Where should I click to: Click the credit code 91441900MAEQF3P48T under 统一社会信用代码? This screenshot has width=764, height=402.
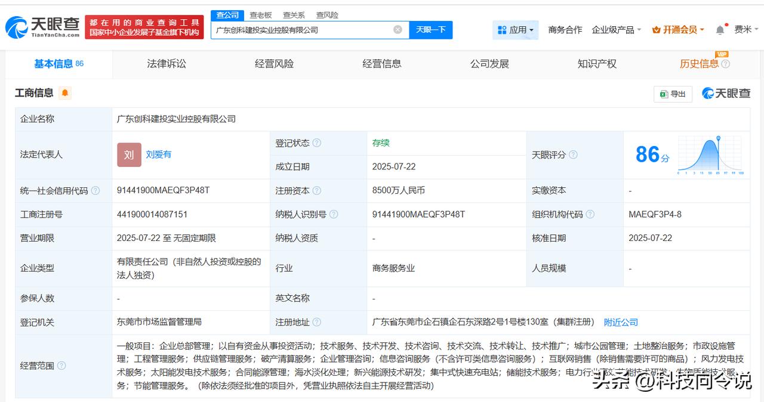pyautogui.click(x=164, y=190)
